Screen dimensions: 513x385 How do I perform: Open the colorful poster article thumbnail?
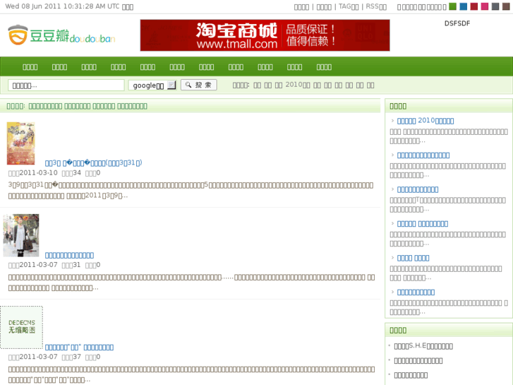21,143
